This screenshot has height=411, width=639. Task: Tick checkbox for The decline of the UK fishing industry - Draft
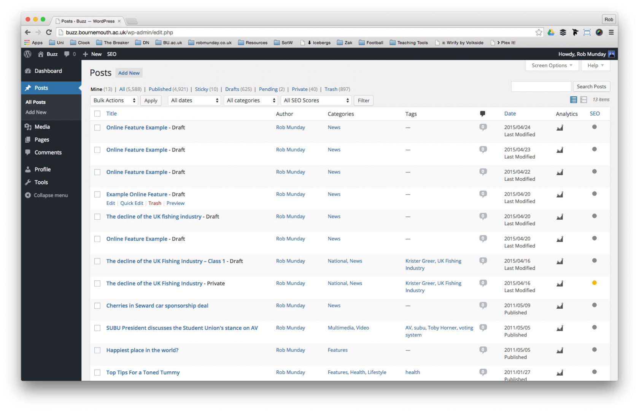(97, 217)
